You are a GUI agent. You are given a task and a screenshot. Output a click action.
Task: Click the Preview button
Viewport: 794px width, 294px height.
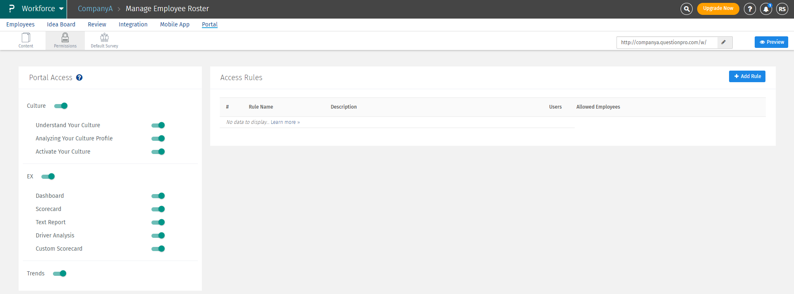point(771,42)
